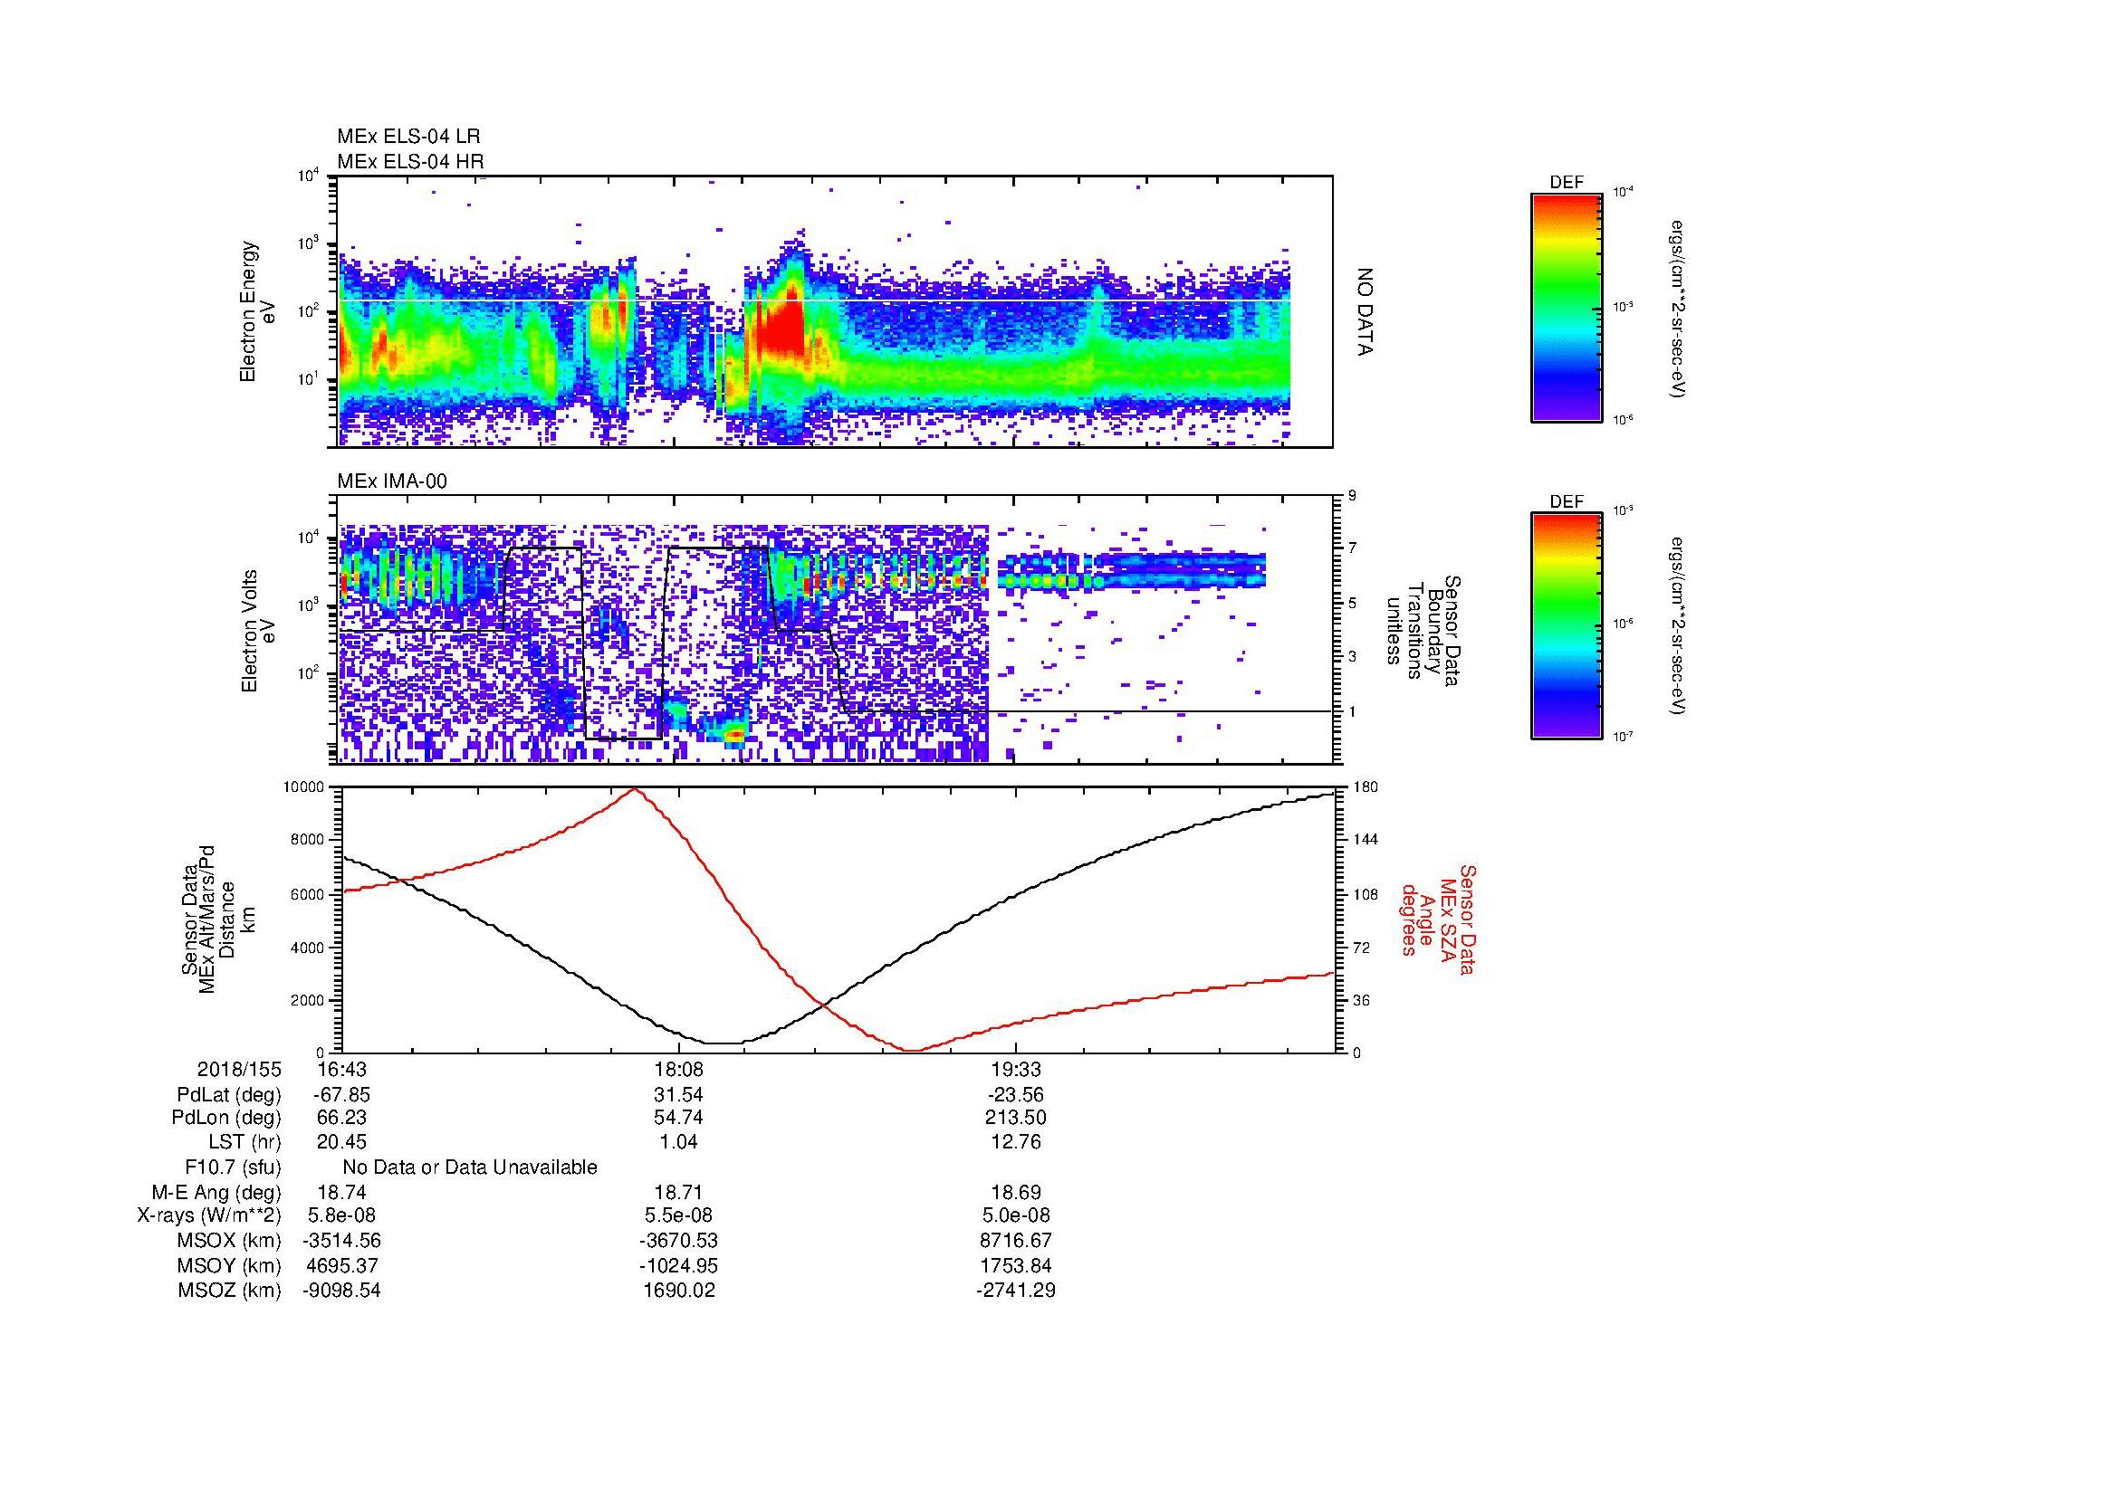Click the date label '2018/155'
The height and width of the screenshot is (1496, 2118).
[239, 1070]
